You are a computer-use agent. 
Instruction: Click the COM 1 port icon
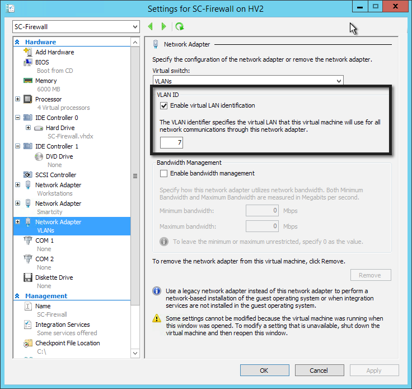27,240
